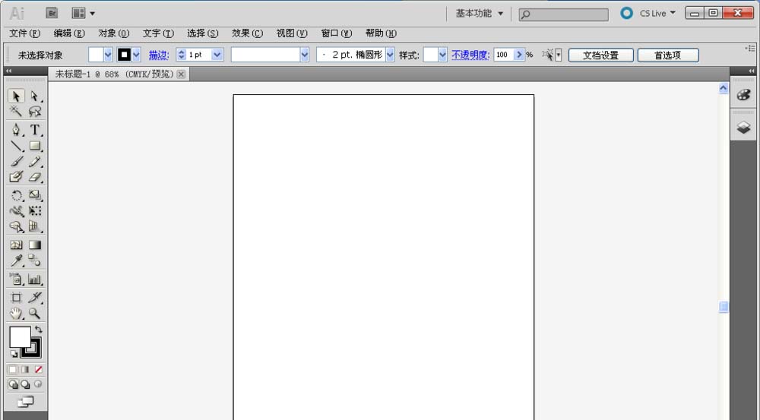Swap fill and stroke colors arrow
The image size is (760, 420).
(x=38, y=330)
